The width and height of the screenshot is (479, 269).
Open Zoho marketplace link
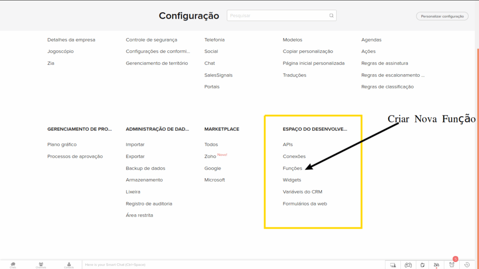[x=210, y=156]
